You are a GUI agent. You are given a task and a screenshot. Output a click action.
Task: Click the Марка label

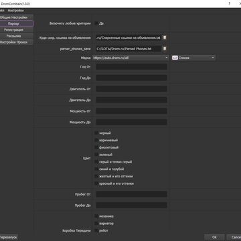pos(86,58)
